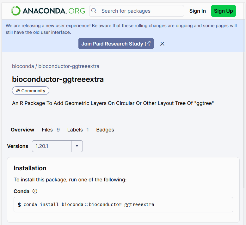246x225 pixels.
Task: Click the Community badge icon
Action: (x=18, y=91)
